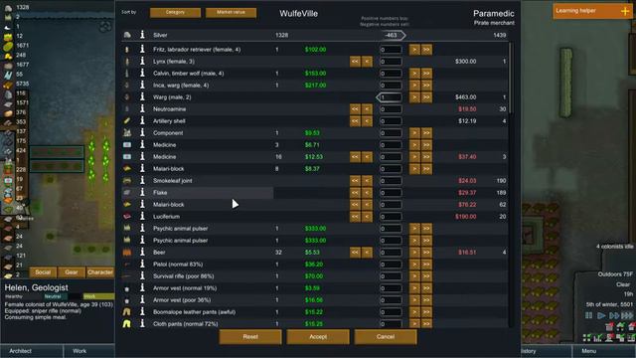Open Silver info icon
The width and height of the screenshot is (636, 358).
pos(142,35)
